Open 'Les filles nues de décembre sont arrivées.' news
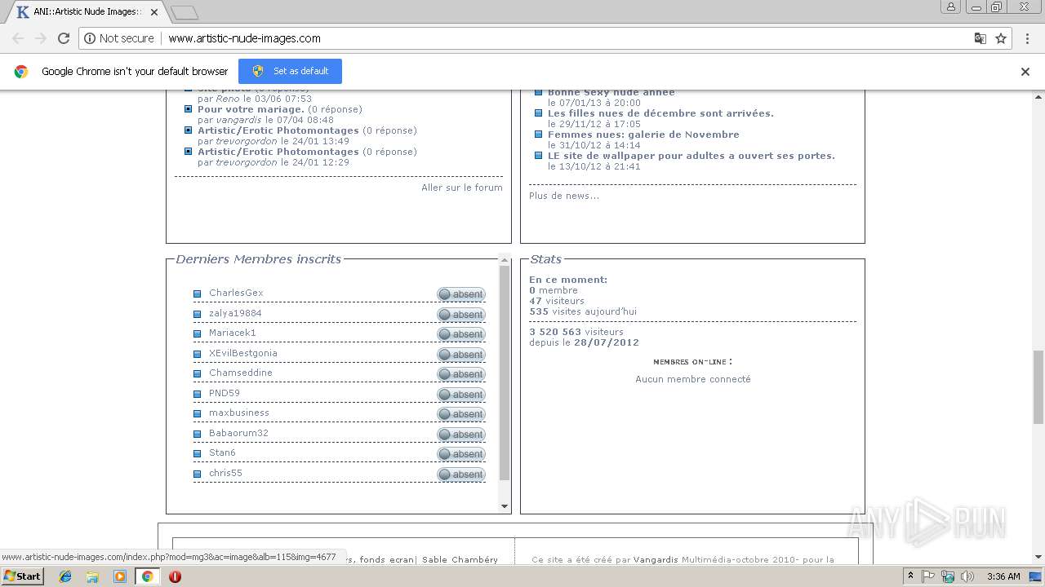This screenshot has height=587, width=1045. [x=660, y=113]
